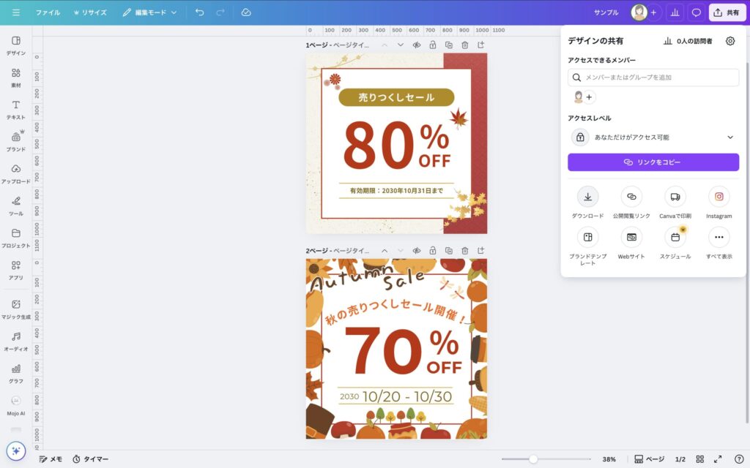Toggle grid view in the bottom bar

(x=700, y=459)
